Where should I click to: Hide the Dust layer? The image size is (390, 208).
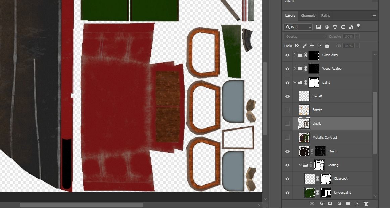(x=288, y=151)
